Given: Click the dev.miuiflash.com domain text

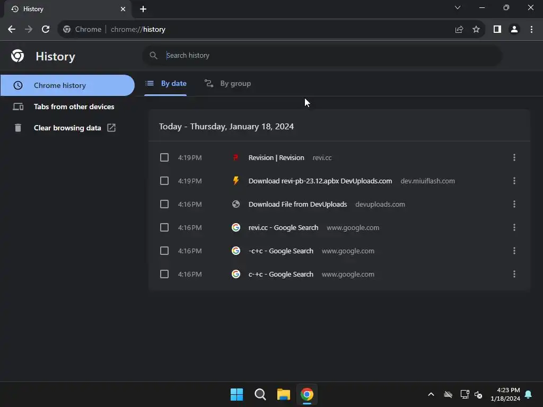Looking at the screenshot, I should (428, 181).
